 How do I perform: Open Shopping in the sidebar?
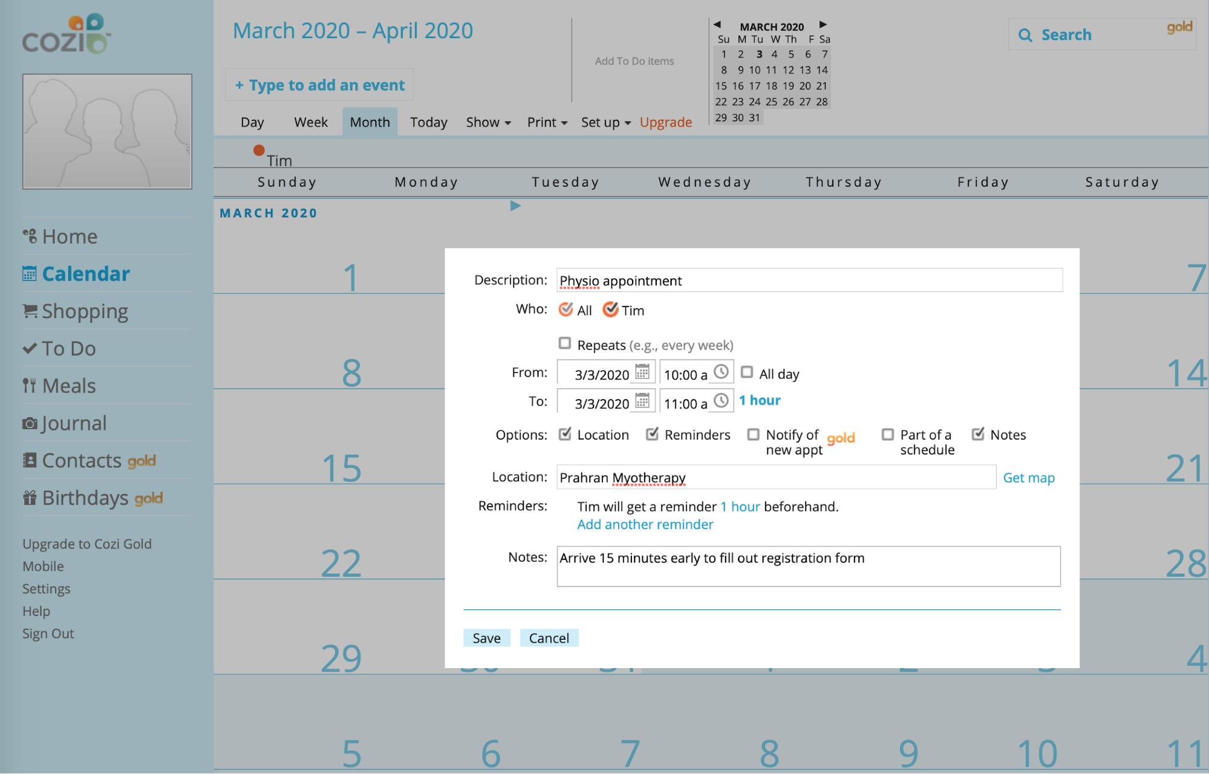85,311
